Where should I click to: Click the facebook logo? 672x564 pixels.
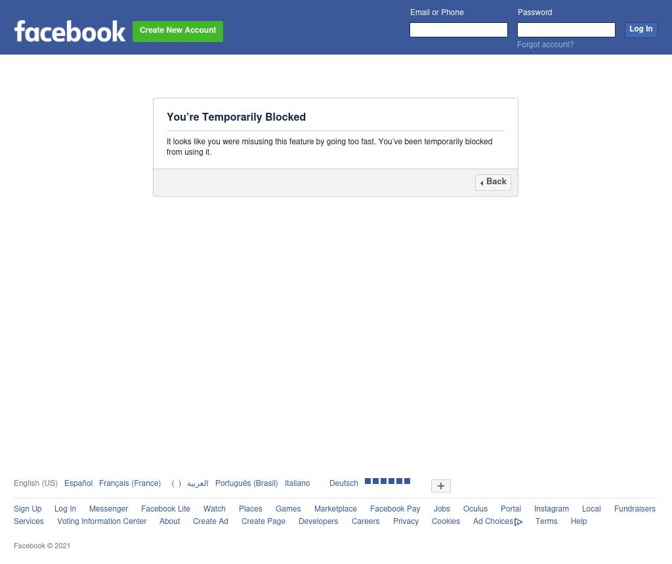point(70,31)
